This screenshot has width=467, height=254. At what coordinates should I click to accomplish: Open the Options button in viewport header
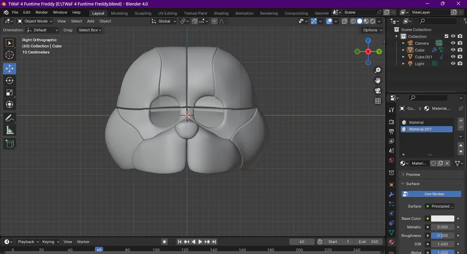(373, 30)
